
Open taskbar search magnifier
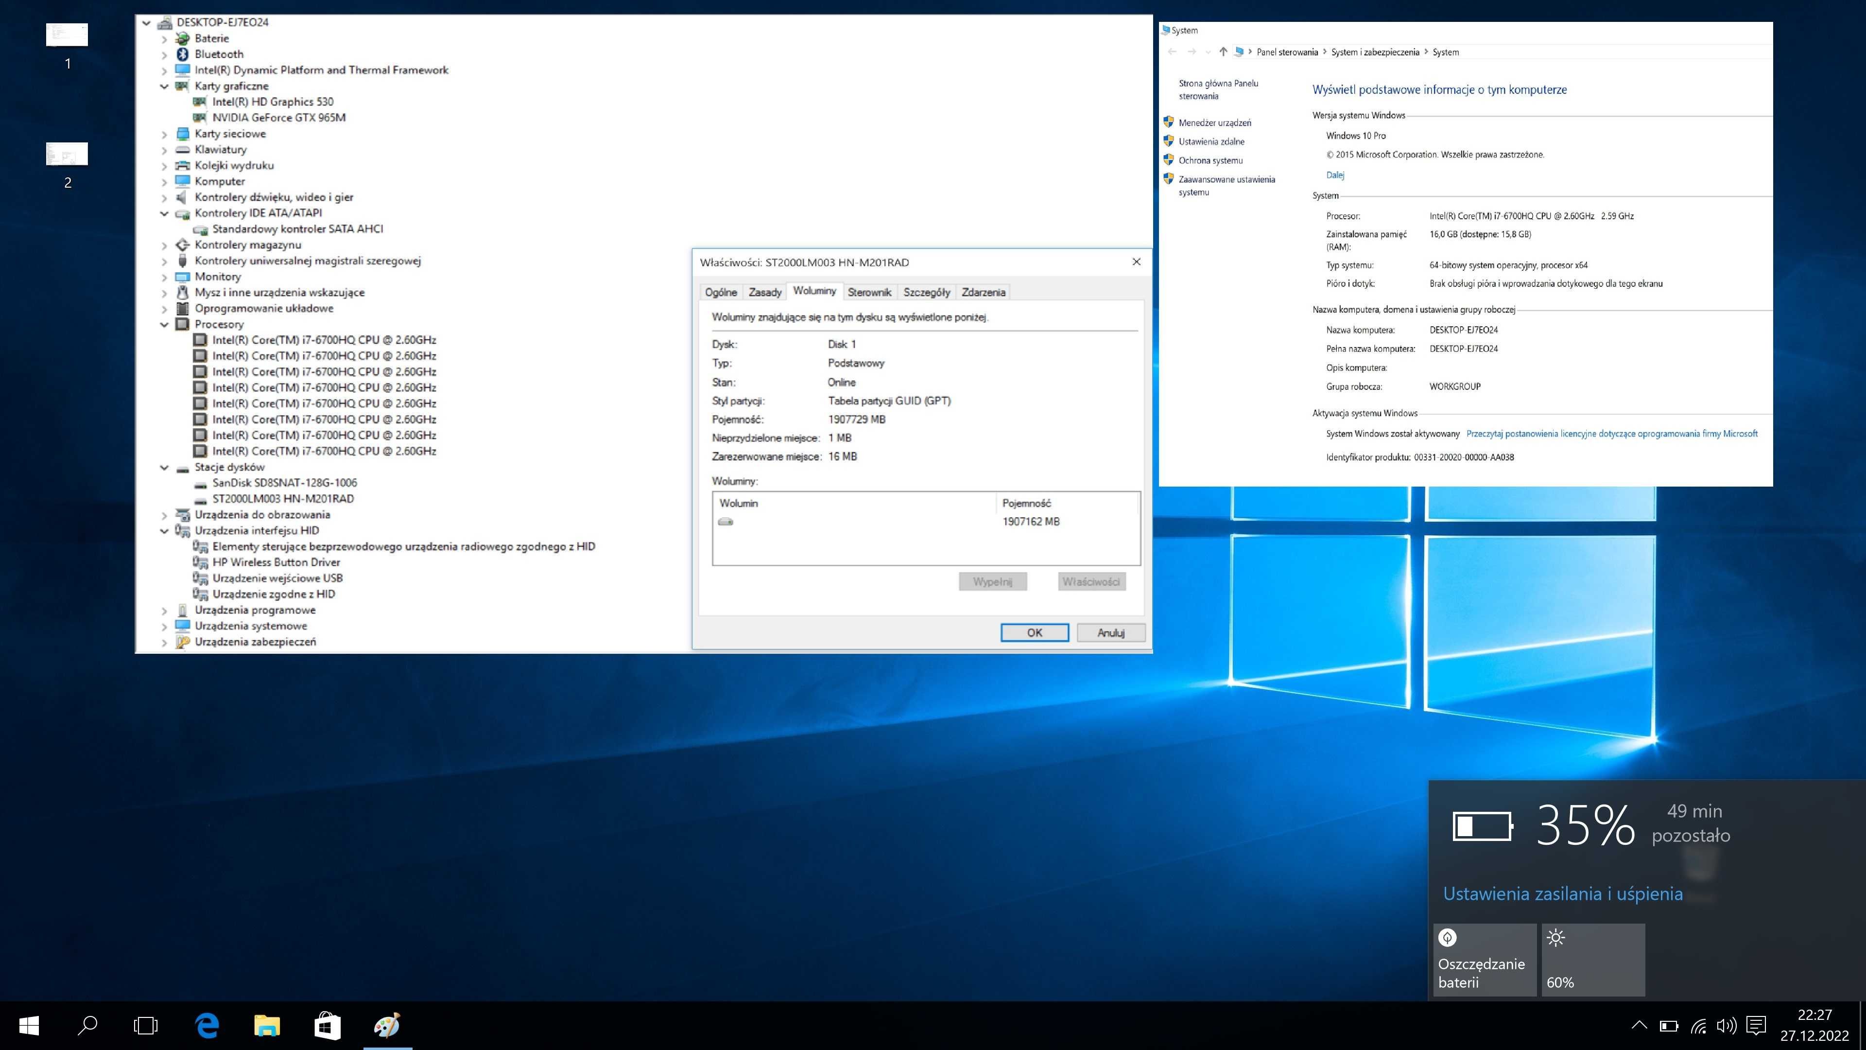(87, 1025)
